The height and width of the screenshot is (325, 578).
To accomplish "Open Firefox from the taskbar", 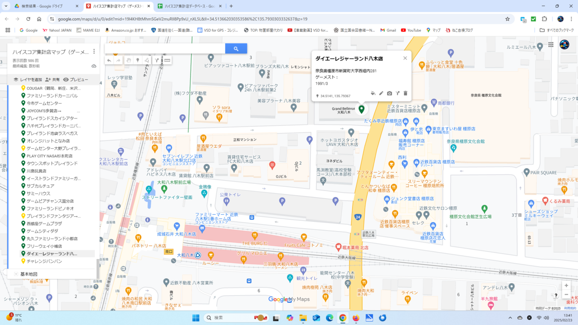I will click(356, 318).
